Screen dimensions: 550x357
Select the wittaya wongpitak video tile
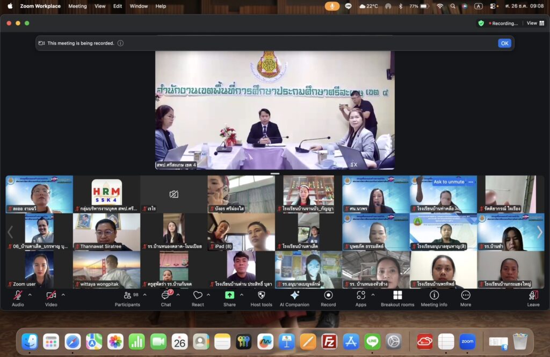point(106,269)
